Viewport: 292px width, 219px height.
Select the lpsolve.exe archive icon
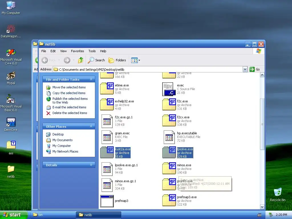(169, 152)
